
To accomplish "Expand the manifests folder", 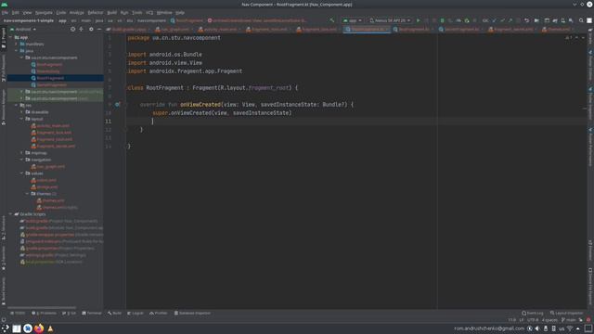I will (16, 45).
